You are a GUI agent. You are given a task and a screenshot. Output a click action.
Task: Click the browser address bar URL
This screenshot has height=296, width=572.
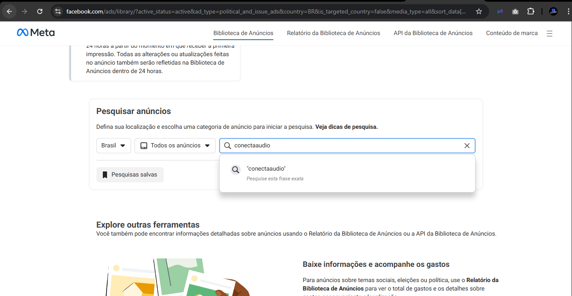267,11
